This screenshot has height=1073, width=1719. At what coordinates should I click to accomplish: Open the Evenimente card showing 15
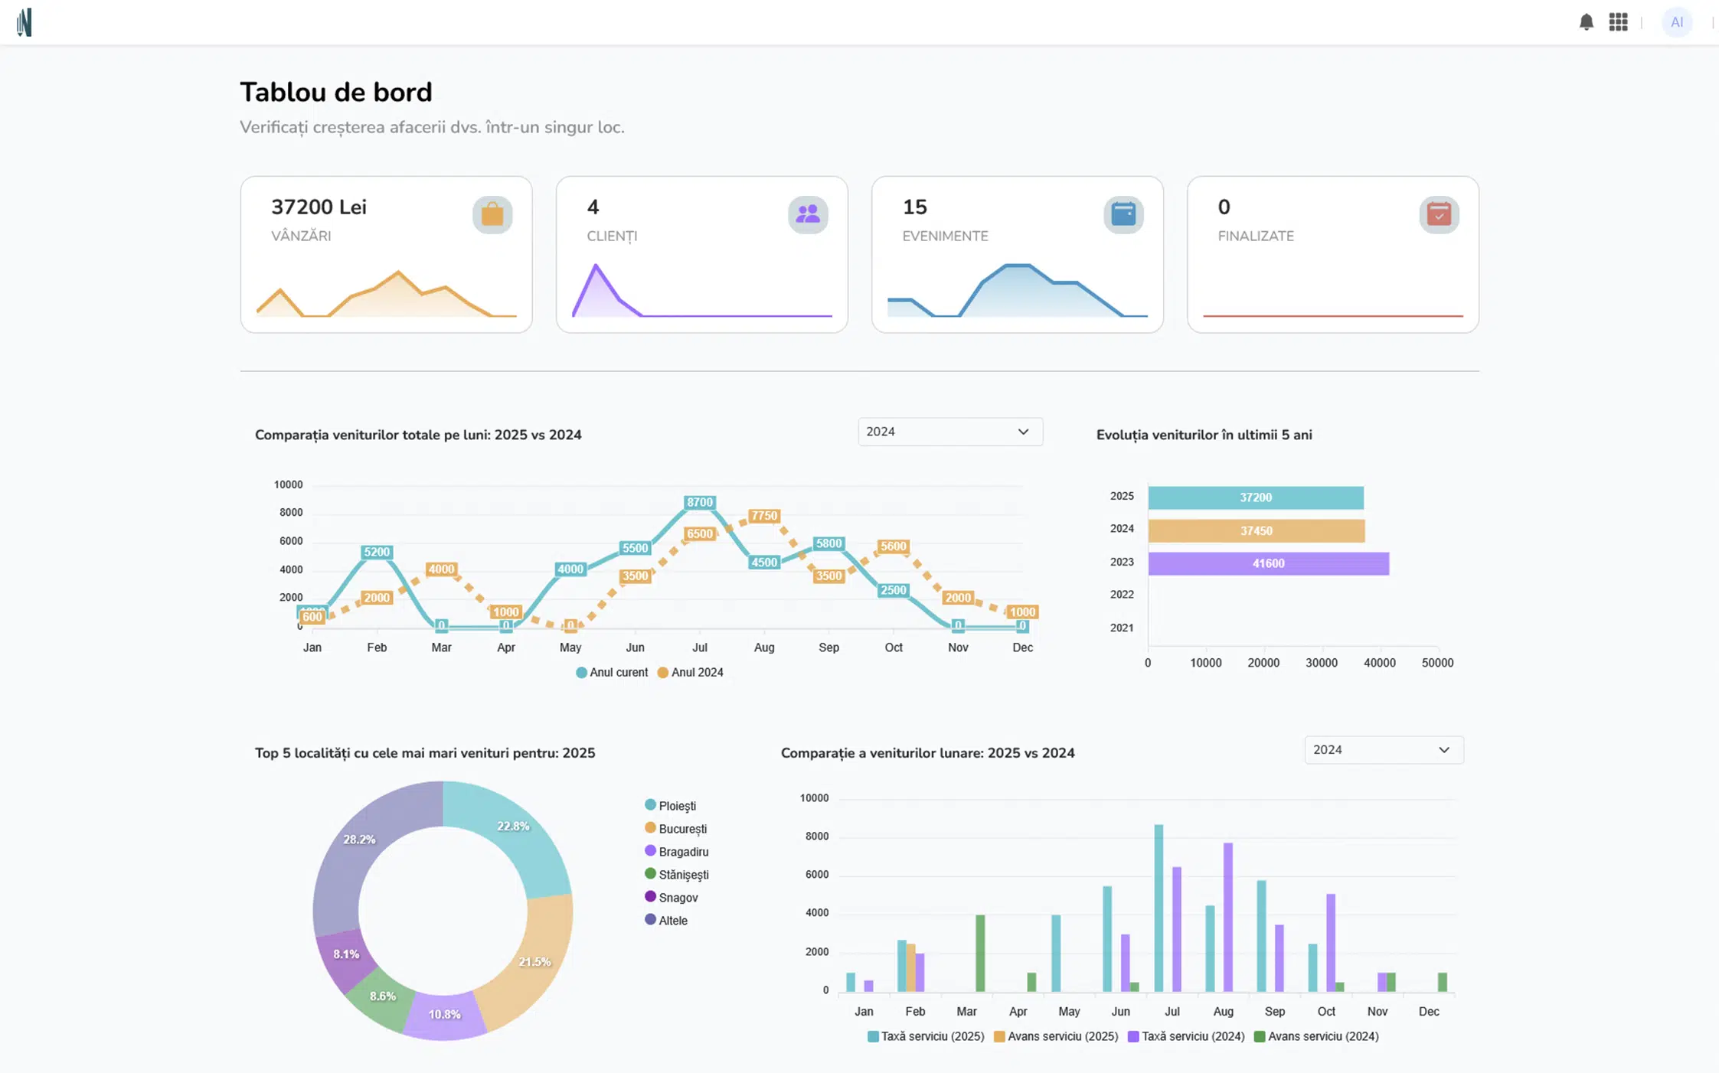(x=1017, y=255)
